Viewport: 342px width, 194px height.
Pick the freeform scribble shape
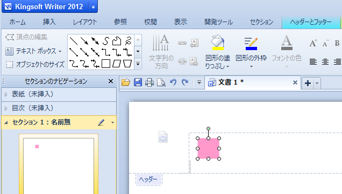[x=128, y=41]
